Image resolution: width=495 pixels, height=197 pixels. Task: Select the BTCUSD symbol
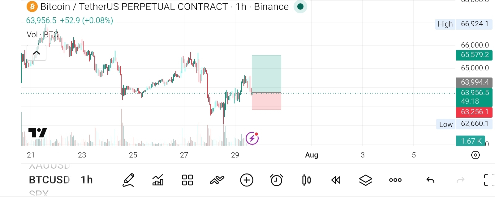pos(49,180)
